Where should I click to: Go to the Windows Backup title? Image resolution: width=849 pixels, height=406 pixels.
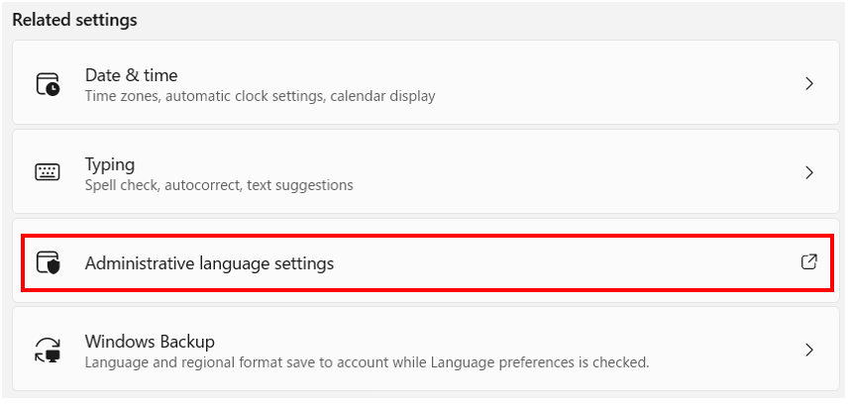pos(150,341)
